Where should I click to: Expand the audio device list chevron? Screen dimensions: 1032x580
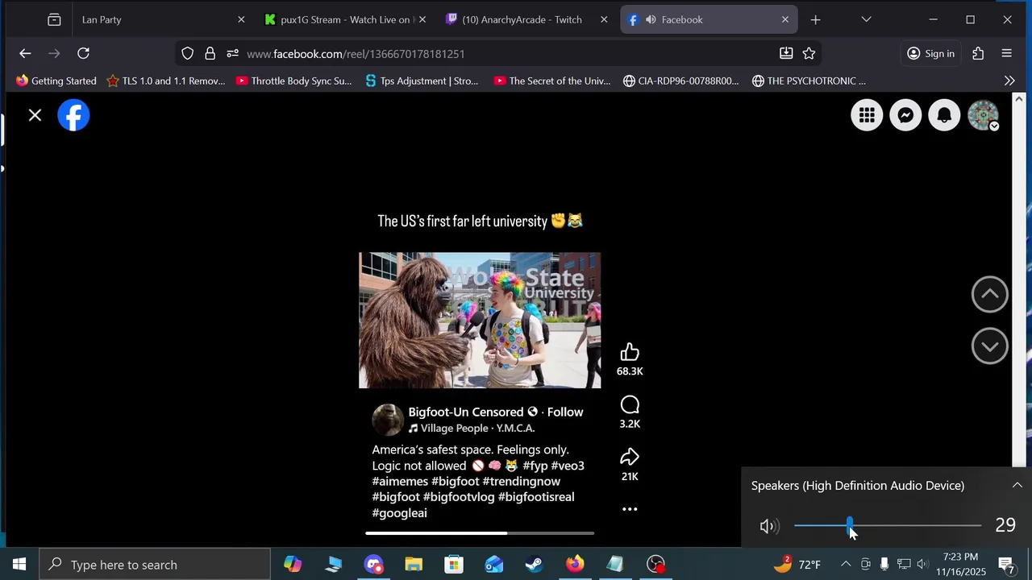1017,485
